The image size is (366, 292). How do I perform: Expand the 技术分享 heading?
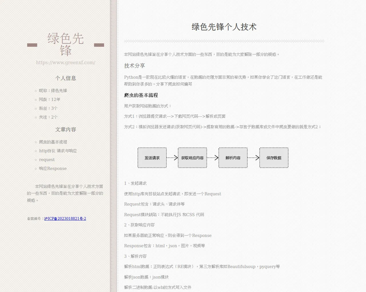[134, 66]
